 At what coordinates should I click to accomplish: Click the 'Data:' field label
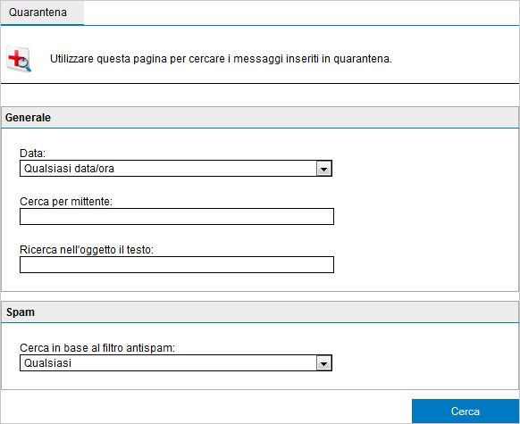pos(32,153)
